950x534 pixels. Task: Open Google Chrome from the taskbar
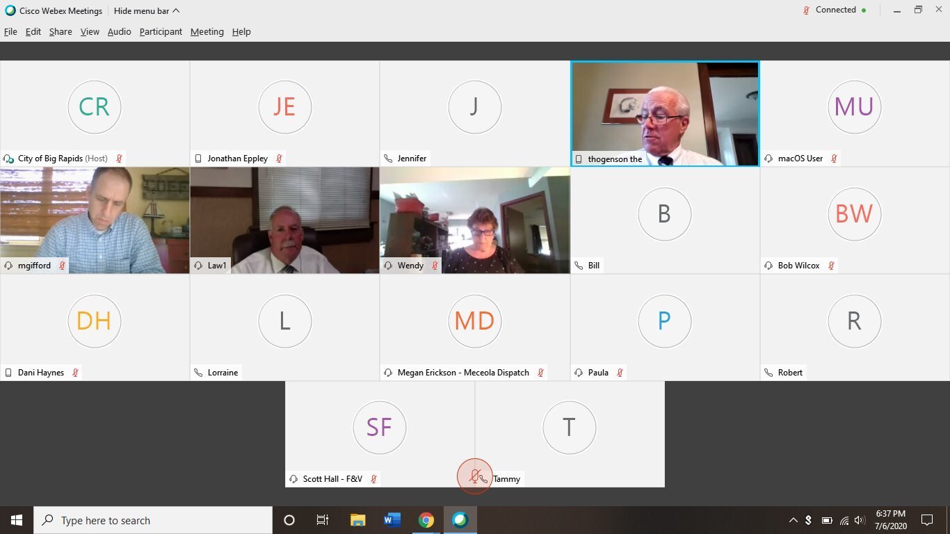pyautogui.click(x=426, y=520)
